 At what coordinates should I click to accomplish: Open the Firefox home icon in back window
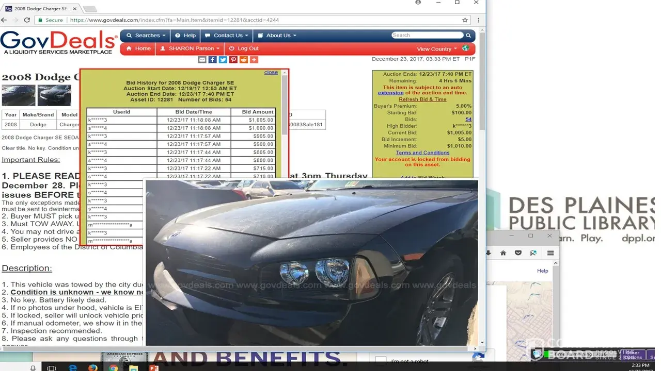click(503, 253)
